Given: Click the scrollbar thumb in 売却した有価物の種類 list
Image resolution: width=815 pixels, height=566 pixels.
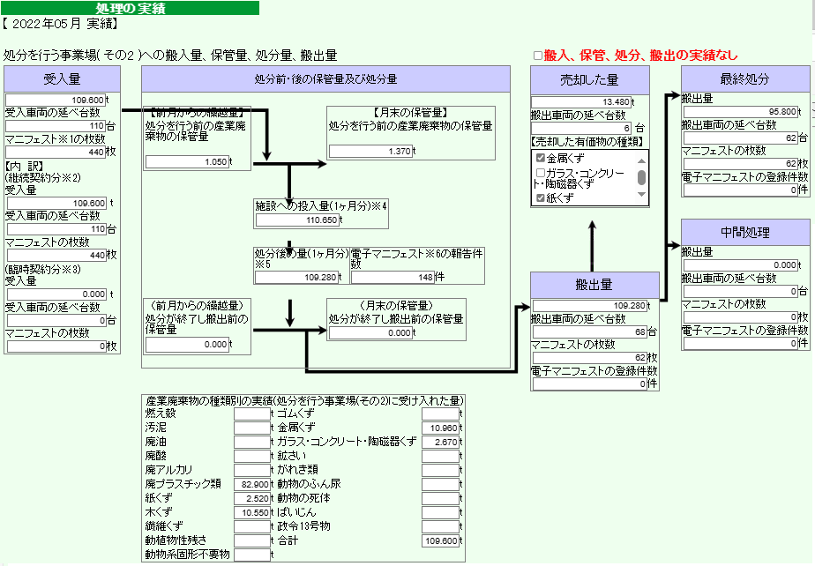Looking at the screenshot, I should 641,178.
